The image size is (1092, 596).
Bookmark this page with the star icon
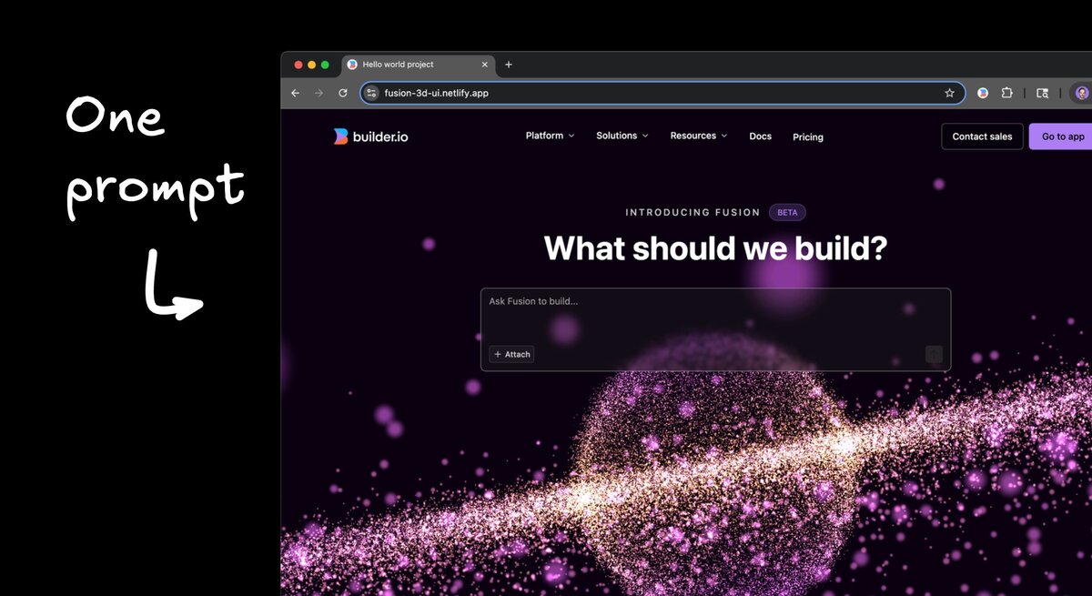pos(949,93)
